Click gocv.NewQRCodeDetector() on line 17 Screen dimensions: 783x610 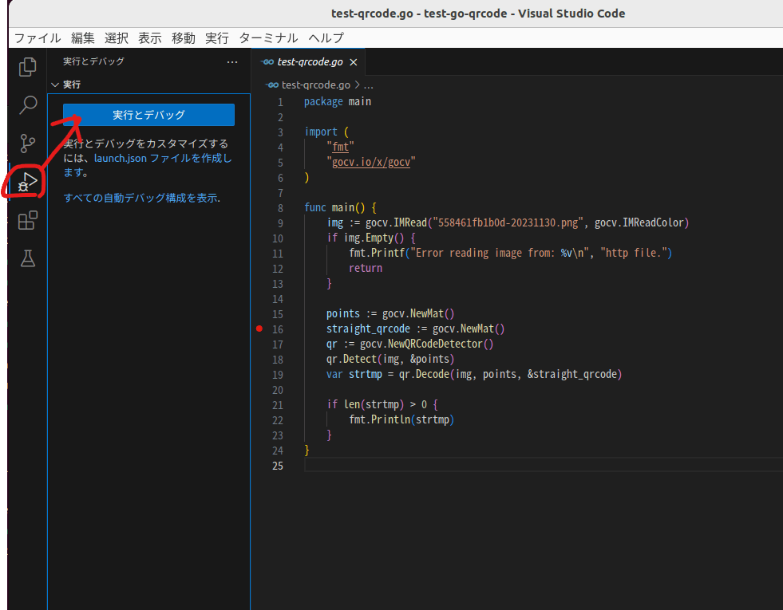pyautogui.click(x=426, y=344)
